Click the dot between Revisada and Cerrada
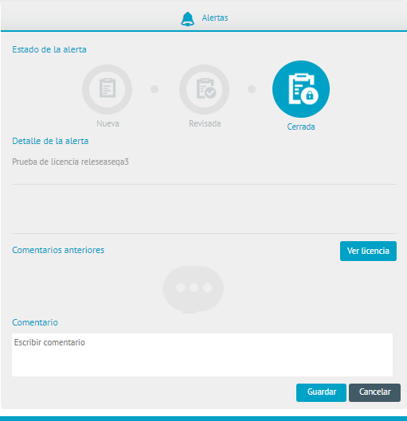Image resolution: width=407 pixels, height=421 pixels. point(252,89)
